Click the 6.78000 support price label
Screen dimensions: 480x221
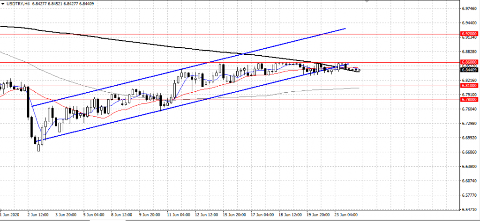[469, 100]
